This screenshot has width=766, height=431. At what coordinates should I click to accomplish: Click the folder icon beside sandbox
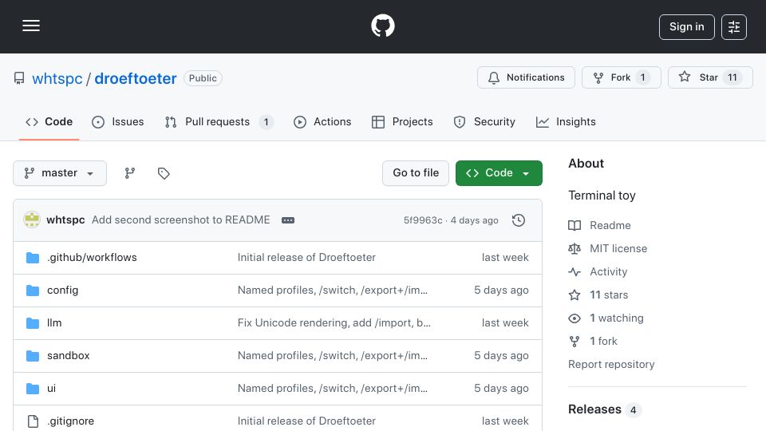pos(33,356)
